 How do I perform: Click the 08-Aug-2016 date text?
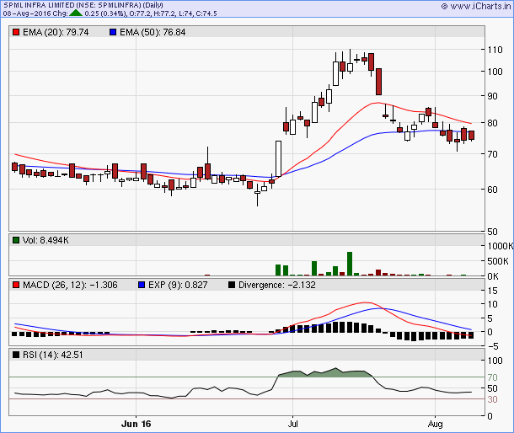click(x=27, y=13)
